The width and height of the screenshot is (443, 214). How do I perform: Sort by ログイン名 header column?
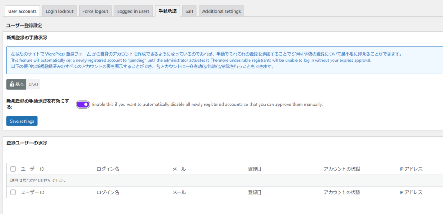(x=108, y=169)
